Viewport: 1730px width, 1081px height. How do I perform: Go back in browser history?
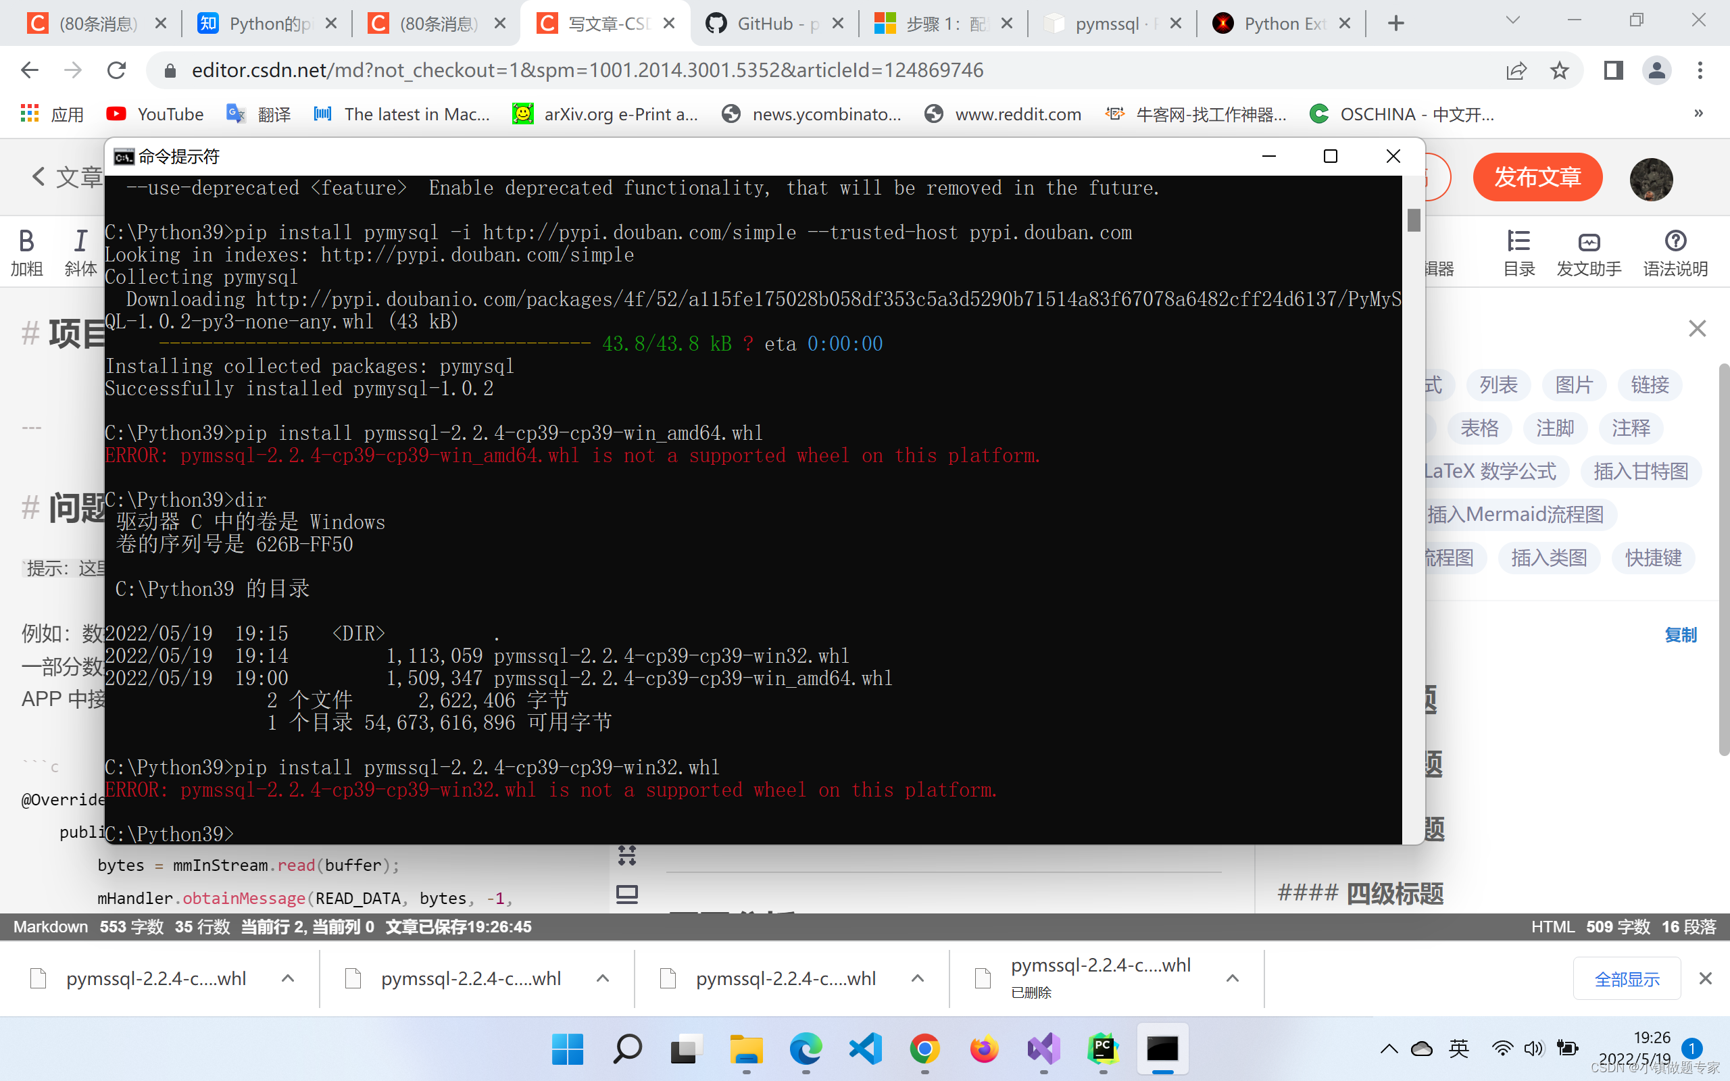click(29, 70)
